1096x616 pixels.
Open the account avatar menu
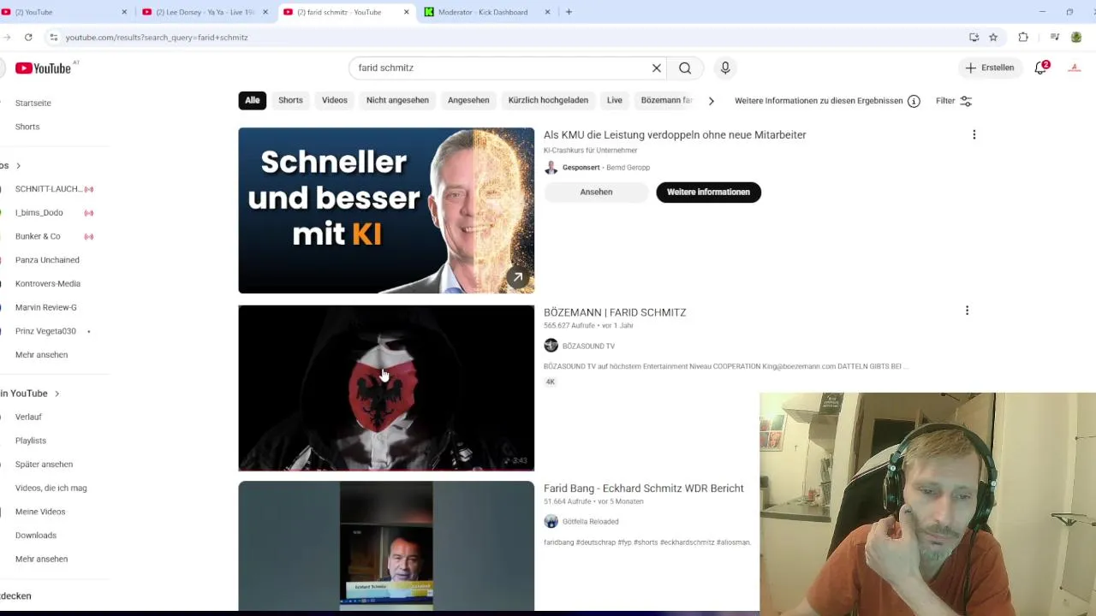click(1075, 68)
